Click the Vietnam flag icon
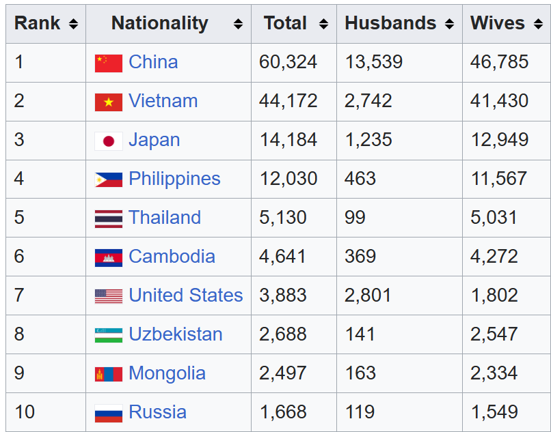This screenshot has width=551, height=432. 108,102
